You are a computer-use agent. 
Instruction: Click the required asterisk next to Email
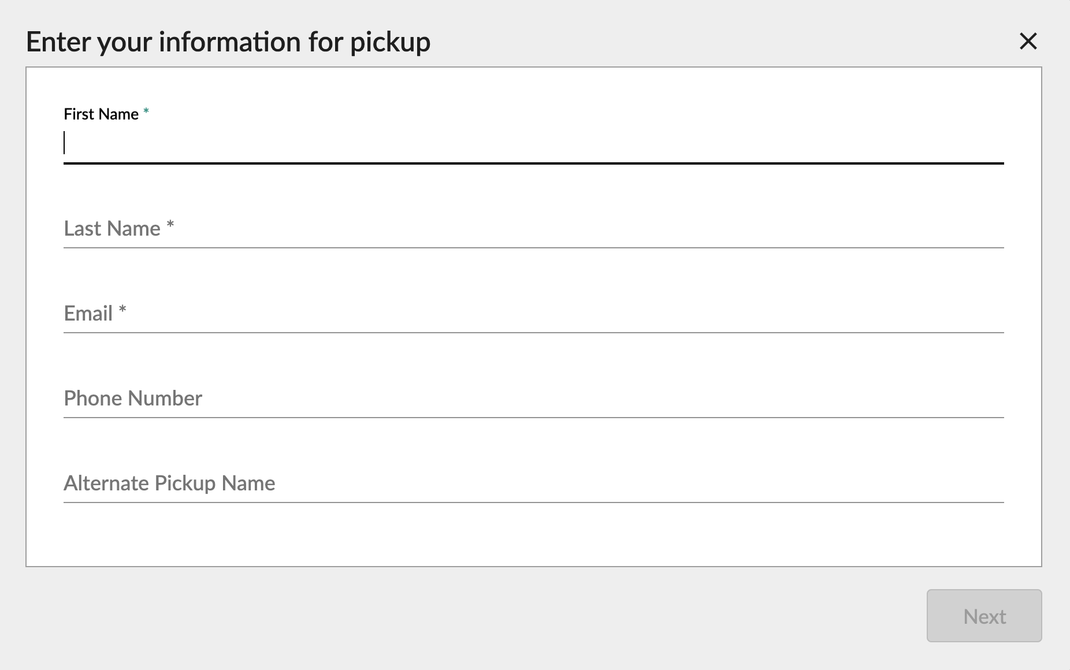coord(122,310)
